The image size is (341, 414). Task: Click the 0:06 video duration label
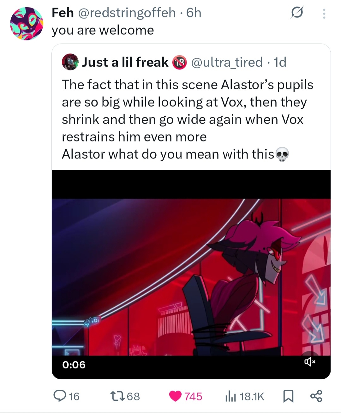coord(74,364)
